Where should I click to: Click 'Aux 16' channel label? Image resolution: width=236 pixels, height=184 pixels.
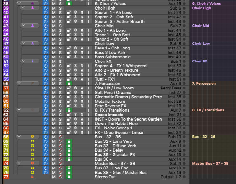tap(175, 3)
